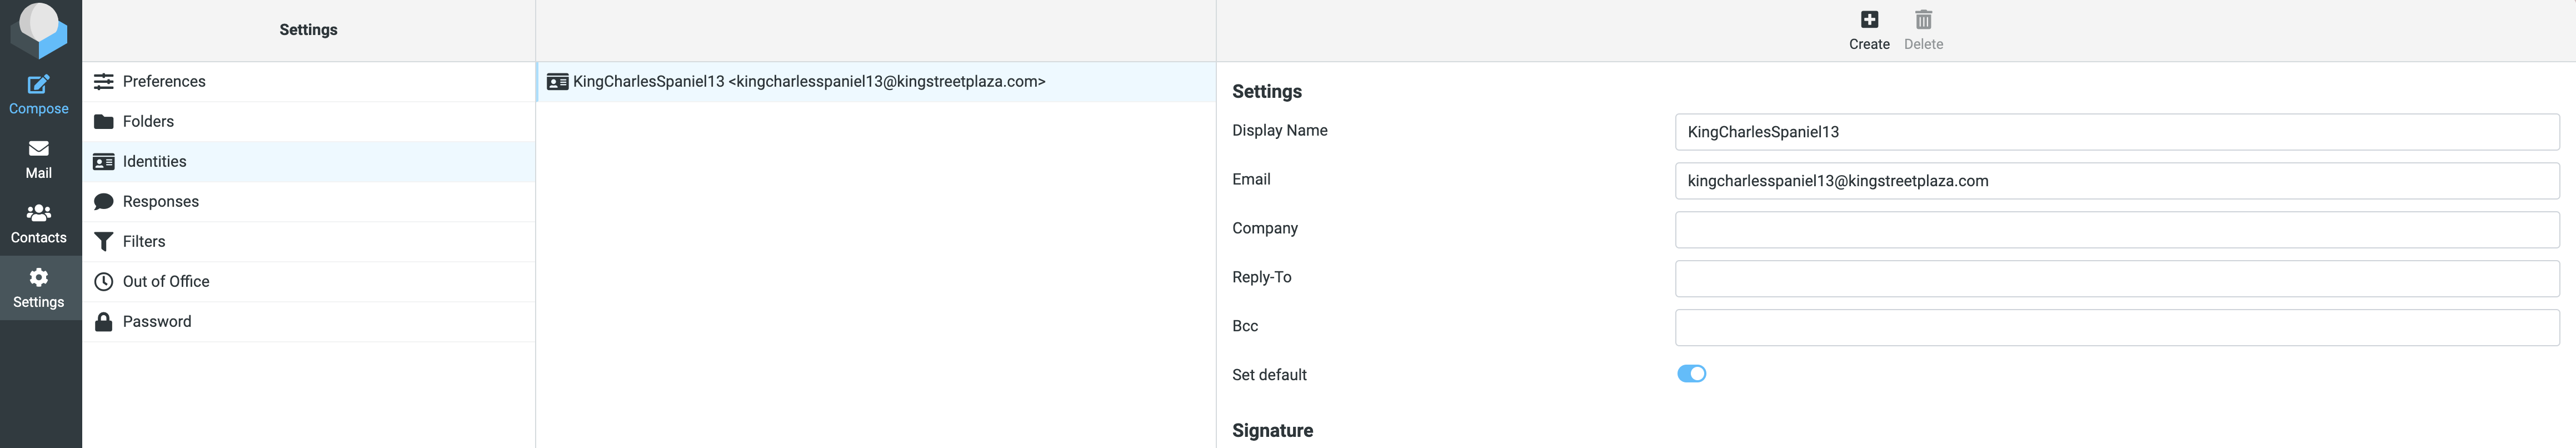Screen dimensions: 2576x448
Task: Toggle the Set default switch
Action: point(1691,374)
